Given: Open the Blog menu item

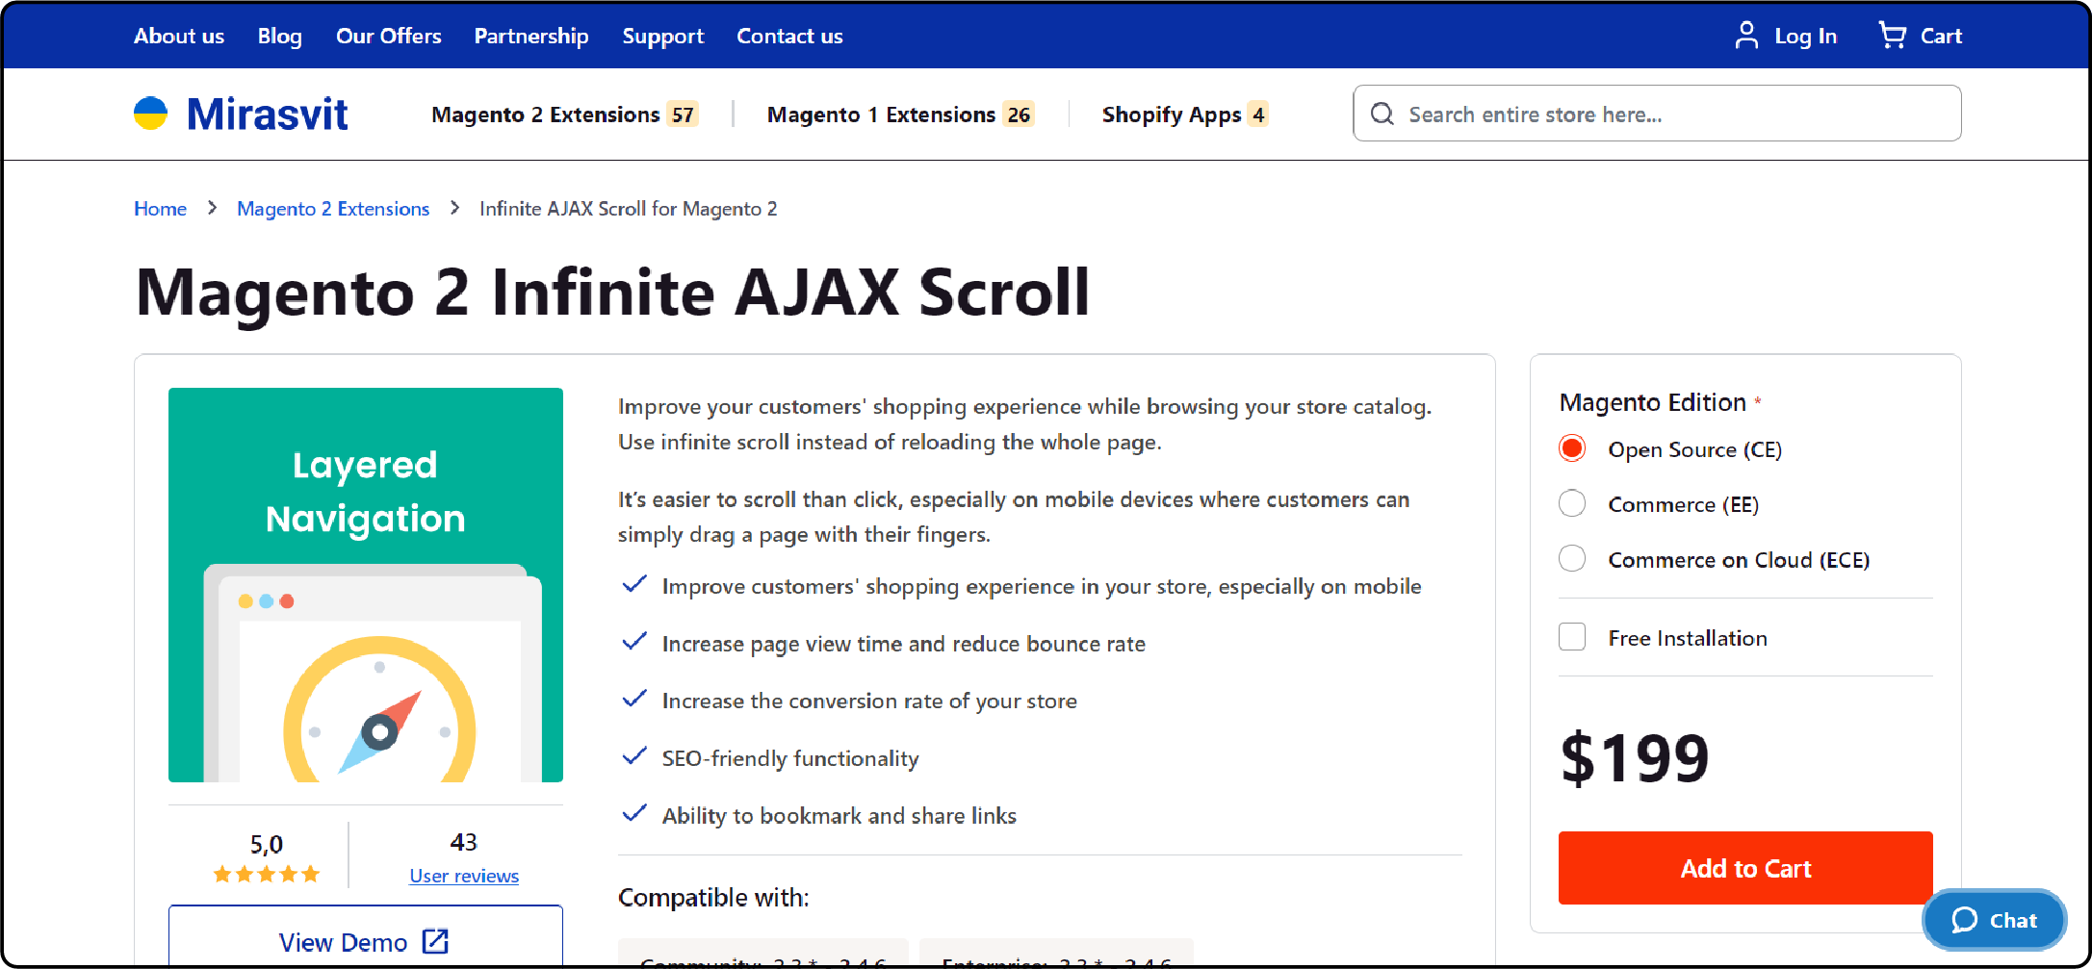Looking at the screenshot, I should click(280, 36).
